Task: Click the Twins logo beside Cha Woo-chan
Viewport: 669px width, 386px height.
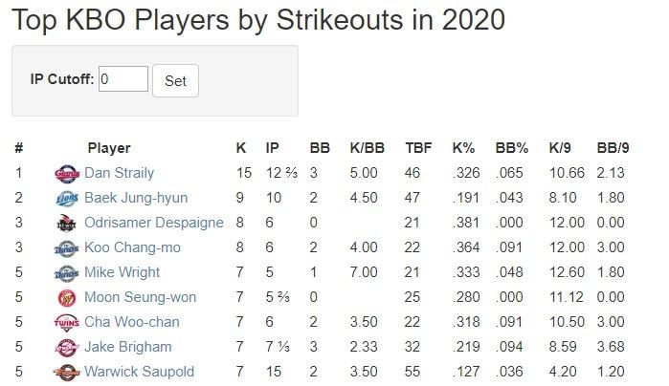Action: pyautogui.click(x=68, y=323)
